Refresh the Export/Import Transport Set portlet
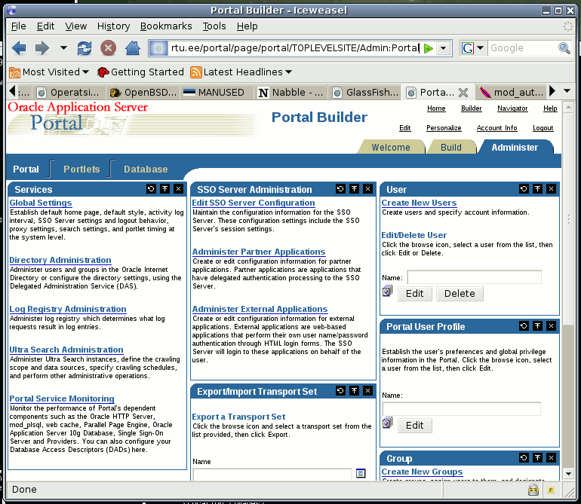This screenshot has height=504, width=581. pos(340,390)
